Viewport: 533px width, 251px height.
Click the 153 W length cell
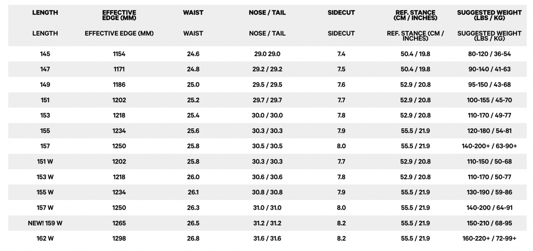pyautogui.click(x=45, y=177)
